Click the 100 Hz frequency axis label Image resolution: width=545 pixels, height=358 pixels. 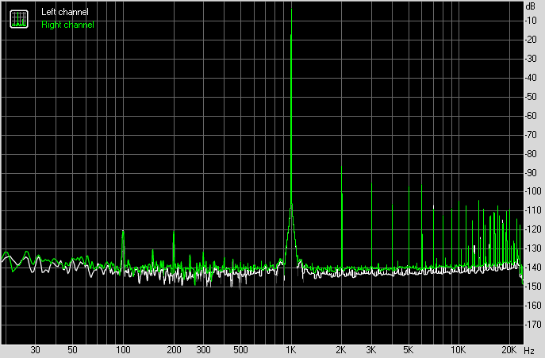coord(123,350)
